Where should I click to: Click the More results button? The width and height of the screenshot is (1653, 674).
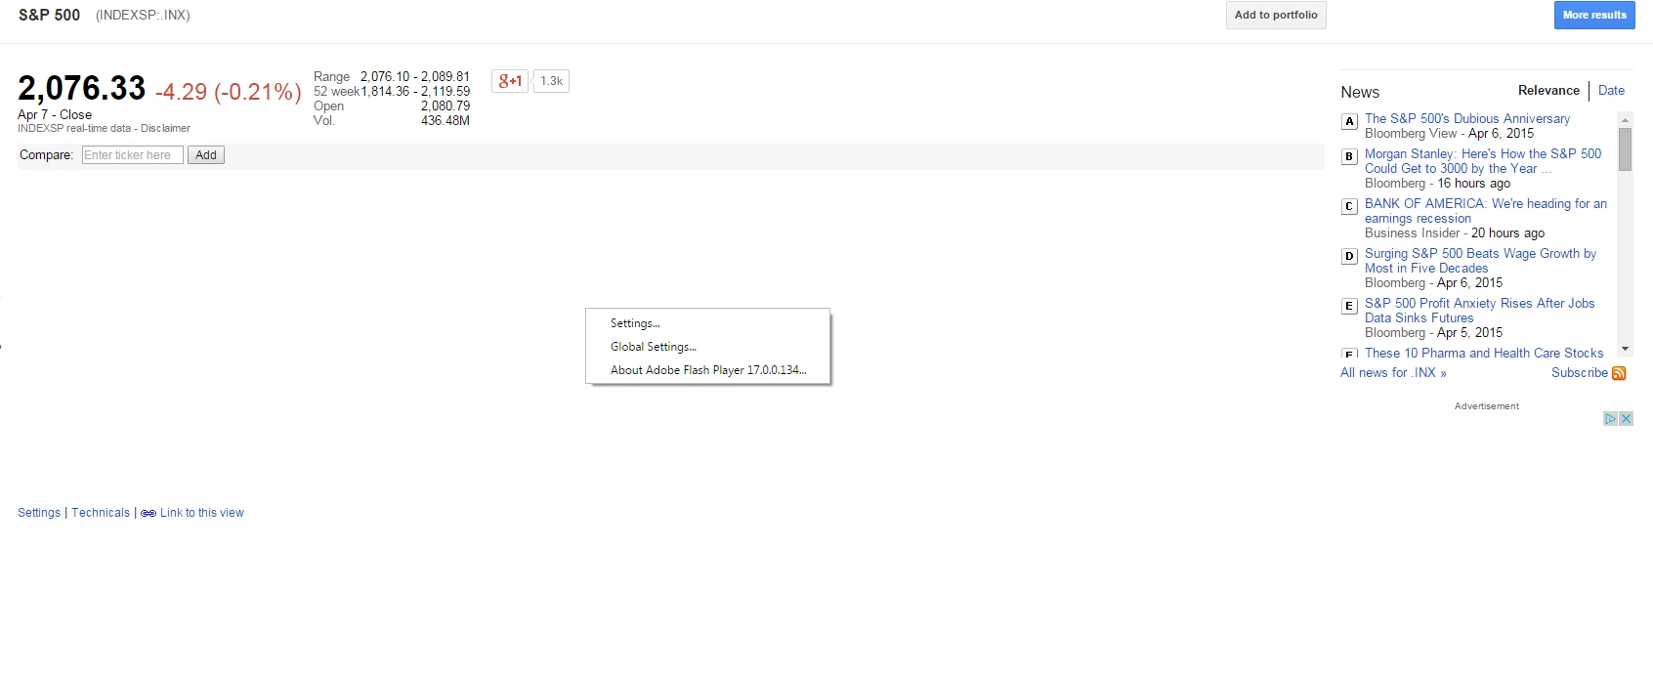(1594, 15)
